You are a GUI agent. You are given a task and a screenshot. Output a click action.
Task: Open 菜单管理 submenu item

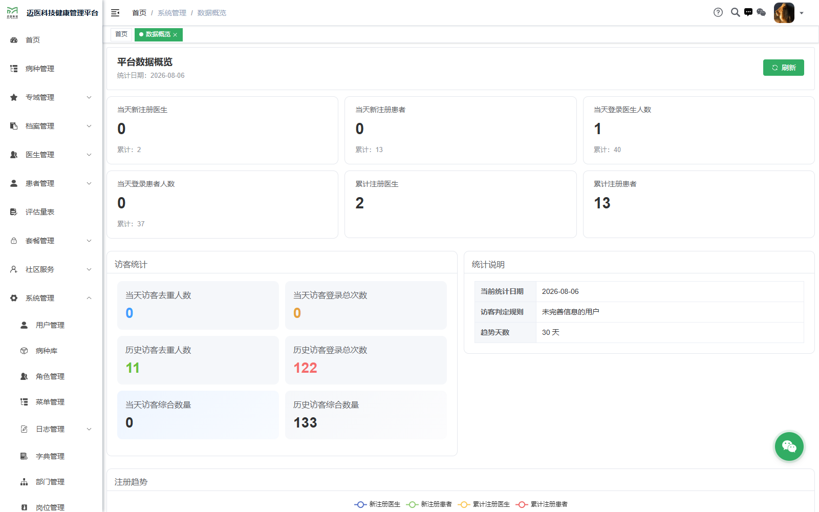click(x=51, y=402)
